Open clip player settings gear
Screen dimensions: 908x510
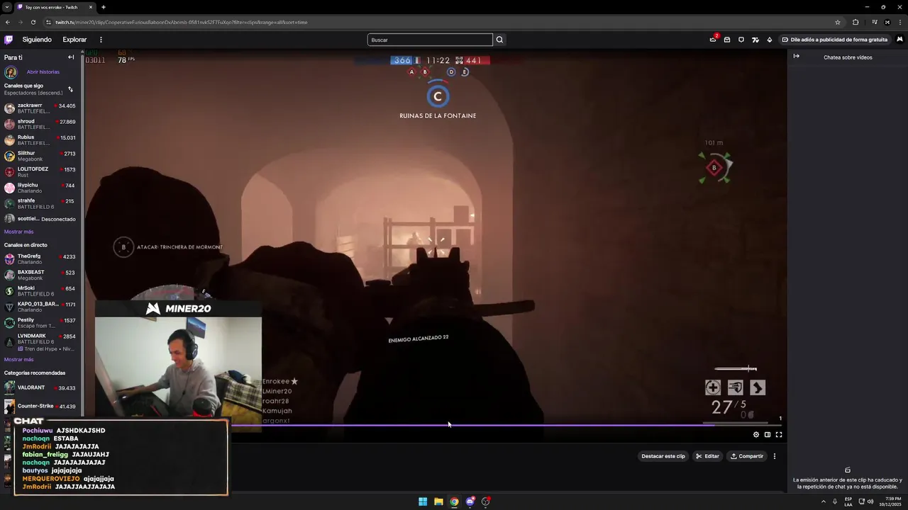pyautogui.click(x=756, y=435)
